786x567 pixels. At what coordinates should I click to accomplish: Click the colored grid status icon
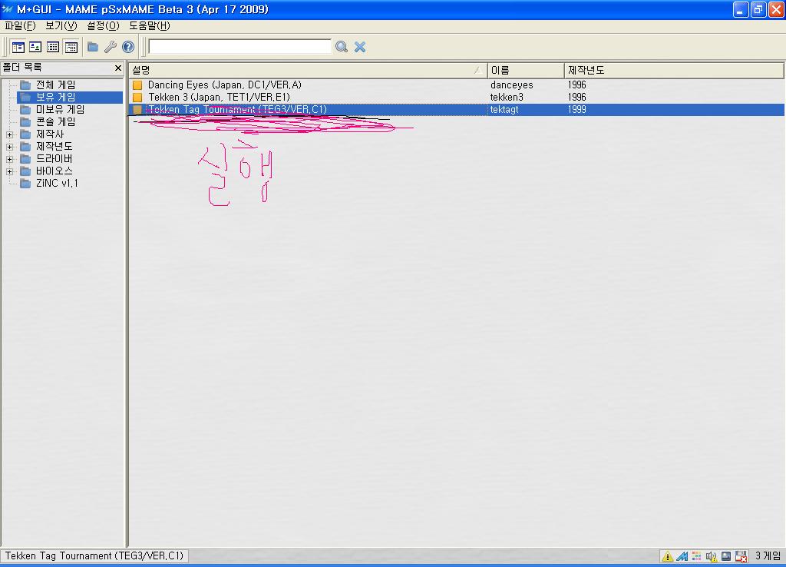(696, 556)
